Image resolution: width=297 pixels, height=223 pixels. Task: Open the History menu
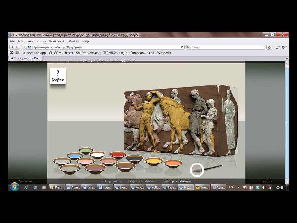click(41, 41)
